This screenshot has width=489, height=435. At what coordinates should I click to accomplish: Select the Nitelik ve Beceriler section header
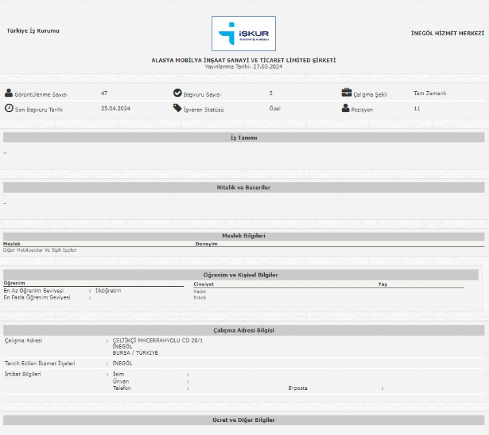click(x=244, y=187)
